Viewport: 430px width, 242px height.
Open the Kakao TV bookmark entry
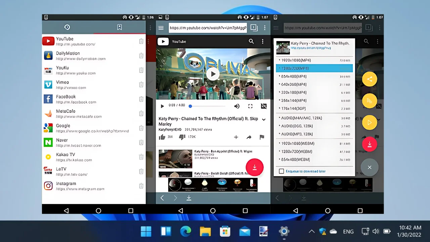coord(94,157)
